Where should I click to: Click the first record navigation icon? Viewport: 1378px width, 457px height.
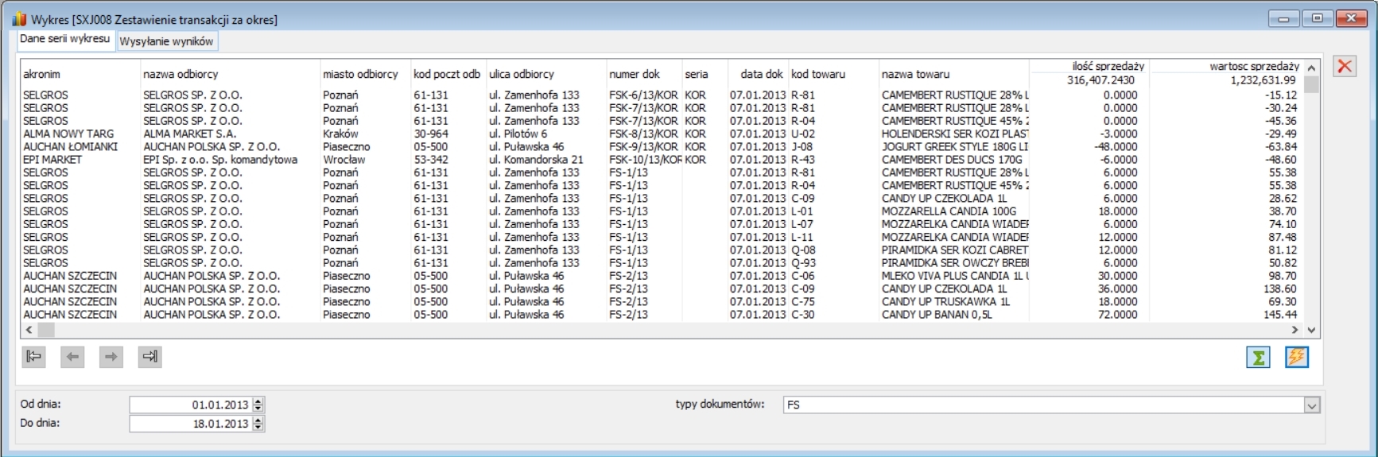click(33, 357)
